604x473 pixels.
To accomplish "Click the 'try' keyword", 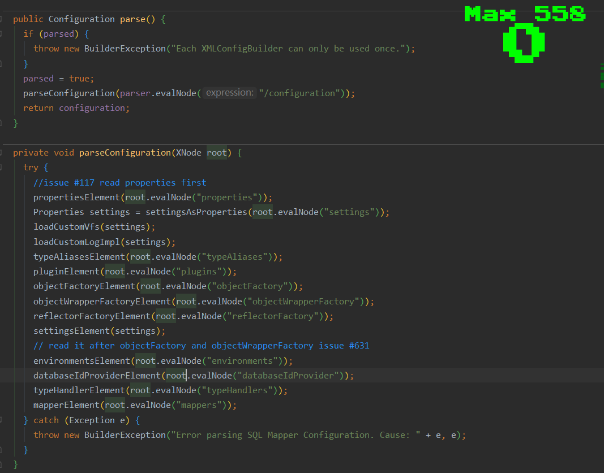I will (31, 167).
